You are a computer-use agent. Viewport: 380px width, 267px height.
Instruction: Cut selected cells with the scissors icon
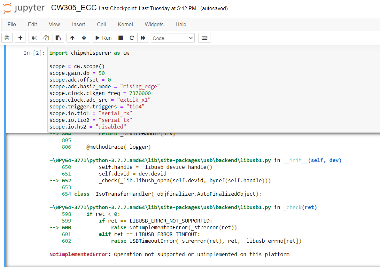tap(34, 38)
